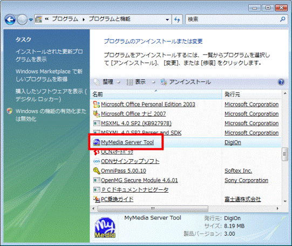Click the horizontal scrollbar thumb
This screenshot has width=292, height=246.
point(153,209)
